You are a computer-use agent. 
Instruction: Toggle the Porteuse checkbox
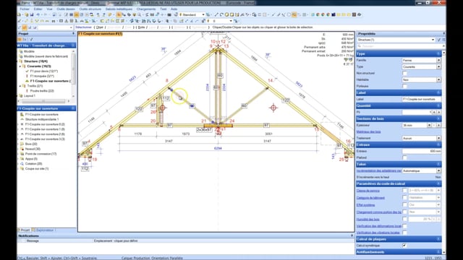coord(404,87)
